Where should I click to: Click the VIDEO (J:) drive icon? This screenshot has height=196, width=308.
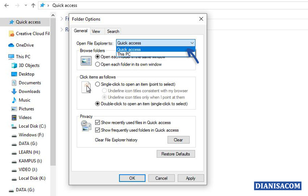click(14, 170)
